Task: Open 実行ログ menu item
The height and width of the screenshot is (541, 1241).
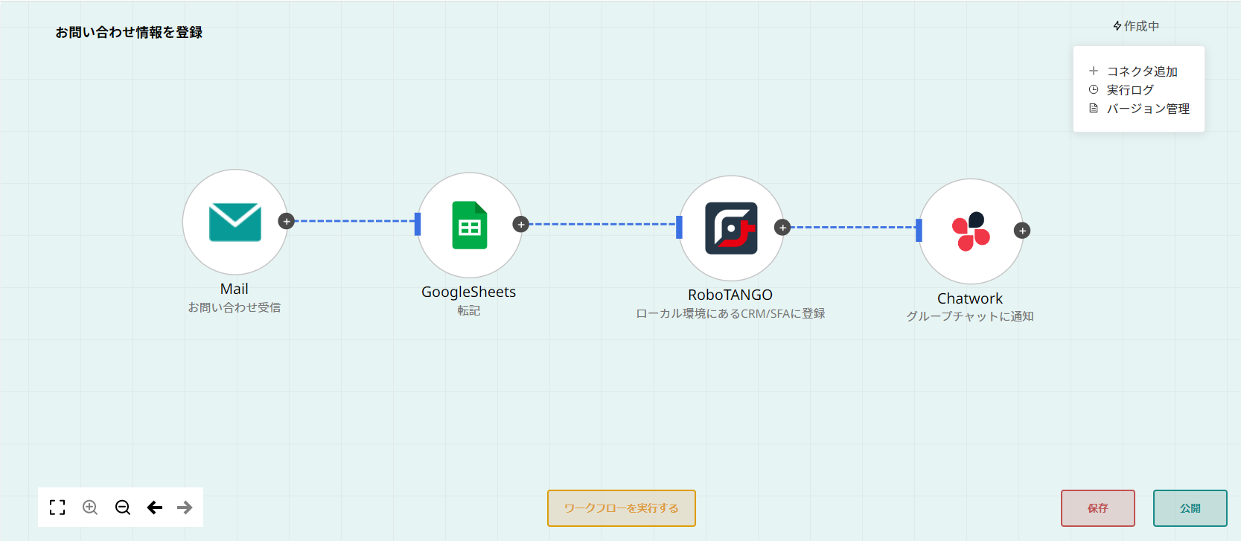Action: 1122,90
